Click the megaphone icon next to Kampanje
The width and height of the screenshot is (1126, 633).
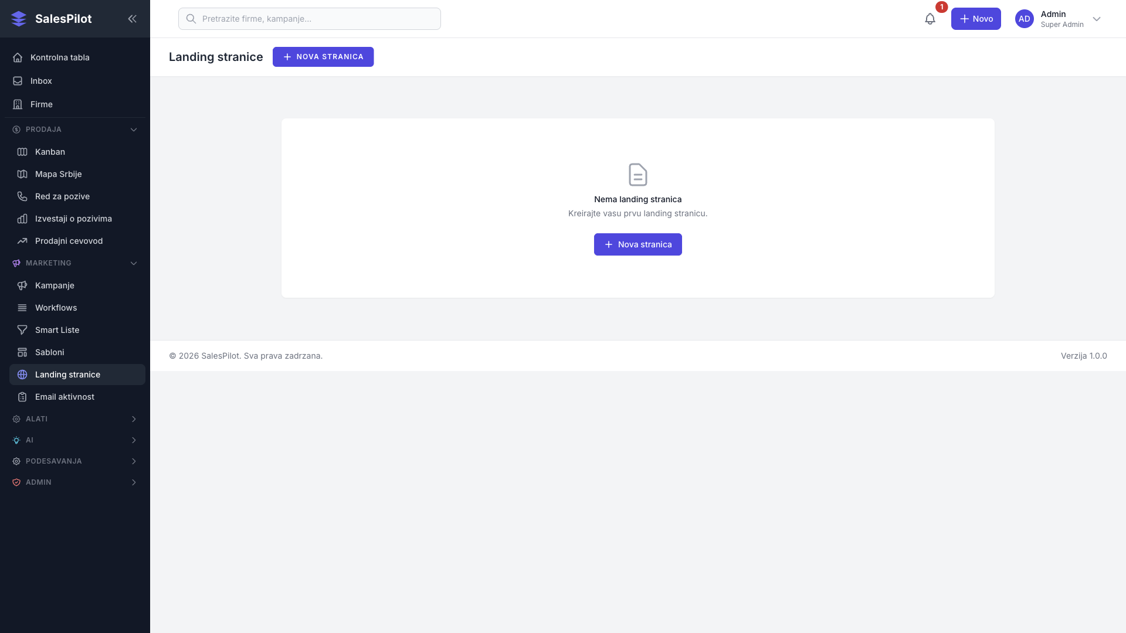click(22, 285)
